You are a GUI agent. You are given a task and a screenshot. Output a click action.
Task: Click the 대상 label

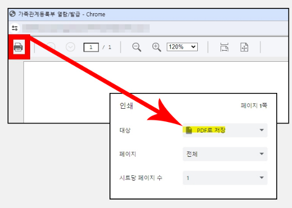point(125,130)
